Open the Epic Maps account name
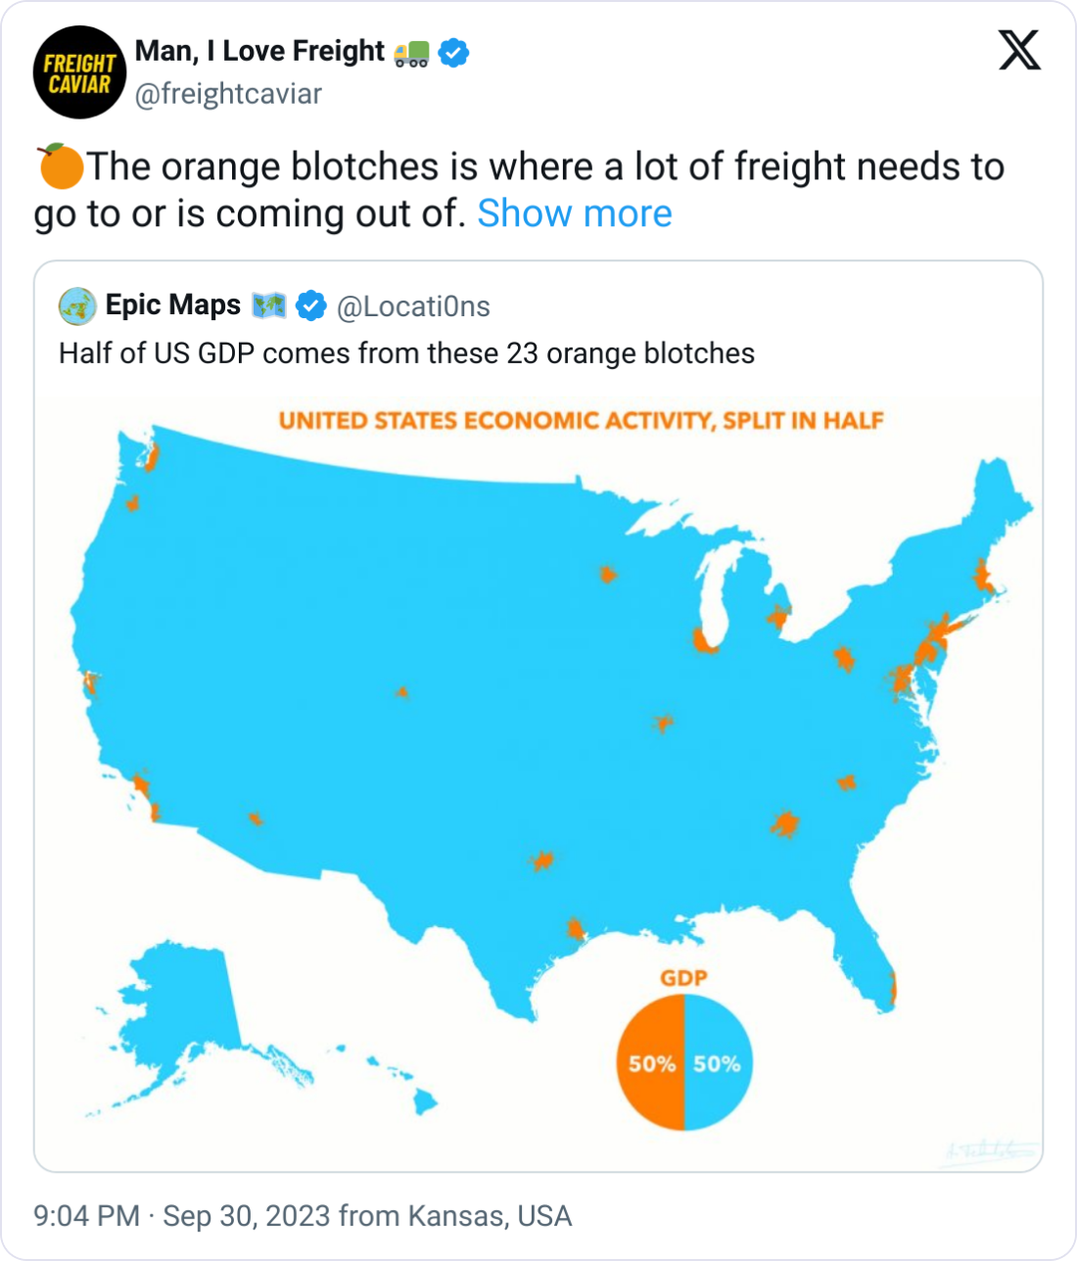Screen dimensions: 1077x1261 pos(172,305)
